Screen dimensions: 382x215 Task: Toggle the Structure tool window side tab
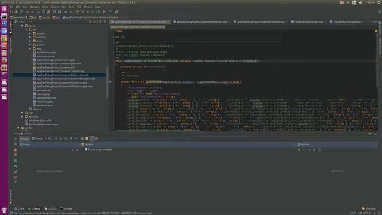pyautogui.click(x=11, y=45)
